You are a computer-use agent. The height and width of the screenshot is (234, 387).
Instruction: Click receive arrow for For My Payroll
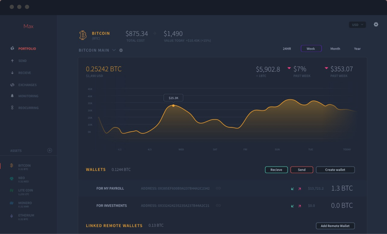293,189
